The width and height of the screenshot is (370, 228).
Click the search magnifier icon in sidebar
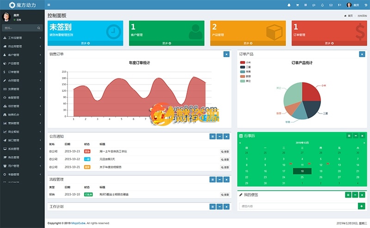39,28
